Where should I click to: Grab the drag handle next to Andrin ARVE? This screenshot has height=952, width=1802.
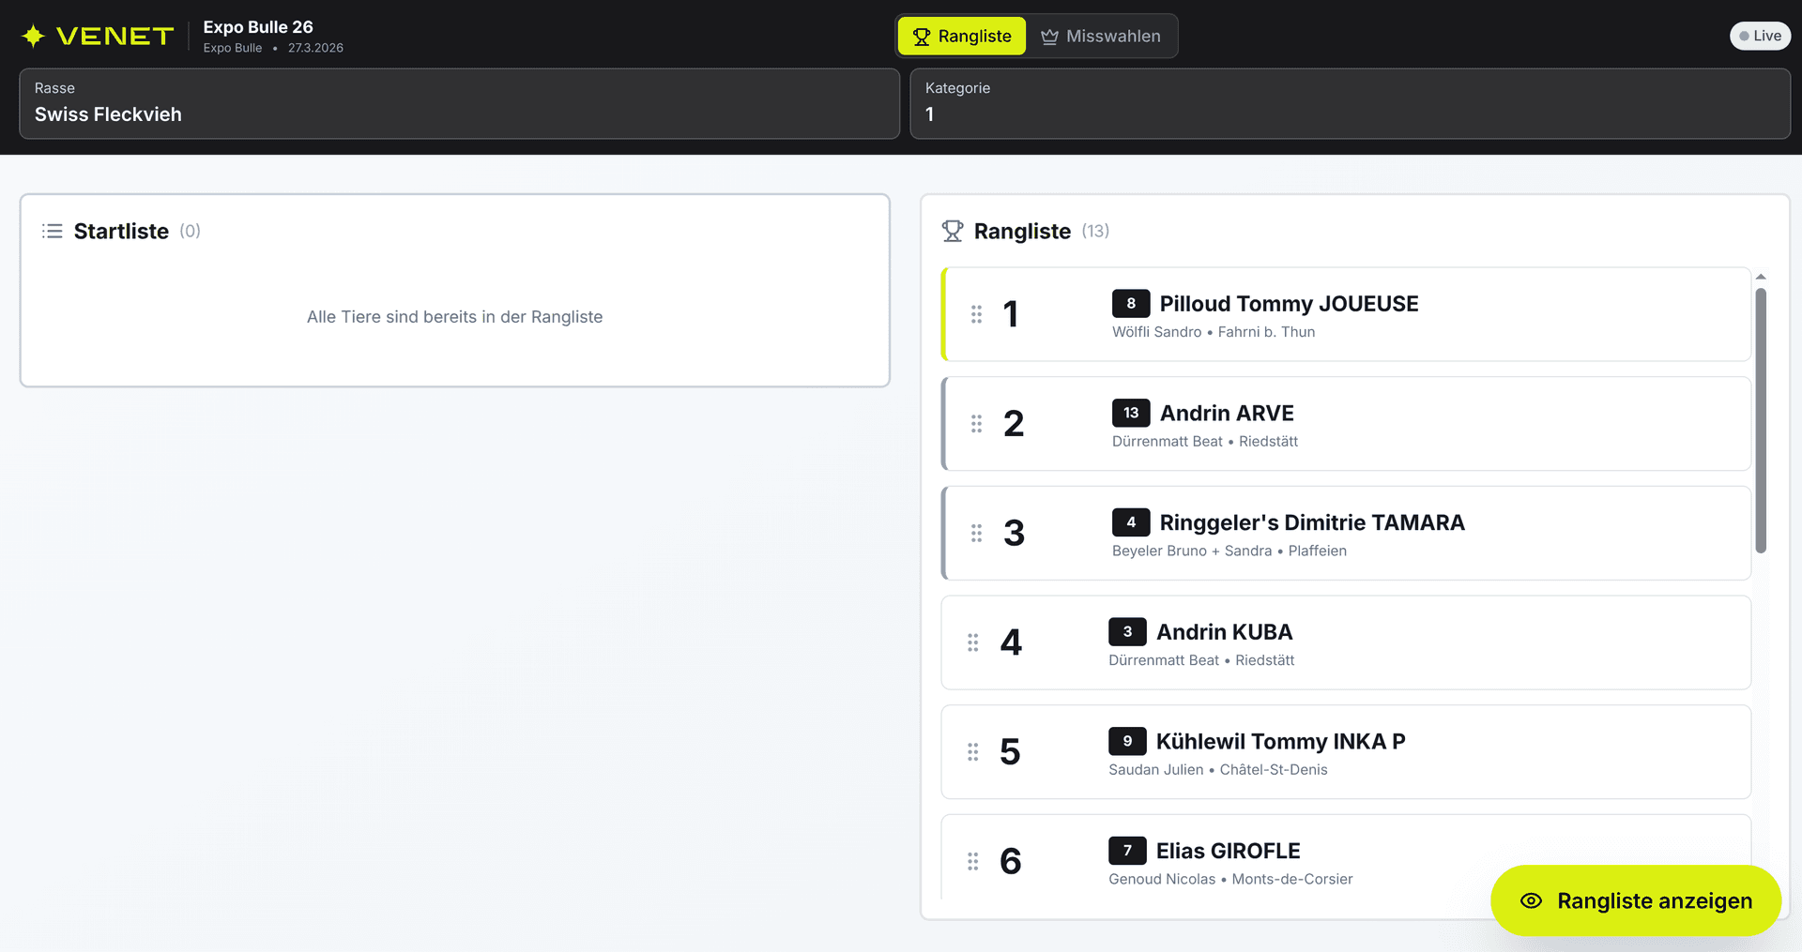pyautogui.click(x=976, y=424)
